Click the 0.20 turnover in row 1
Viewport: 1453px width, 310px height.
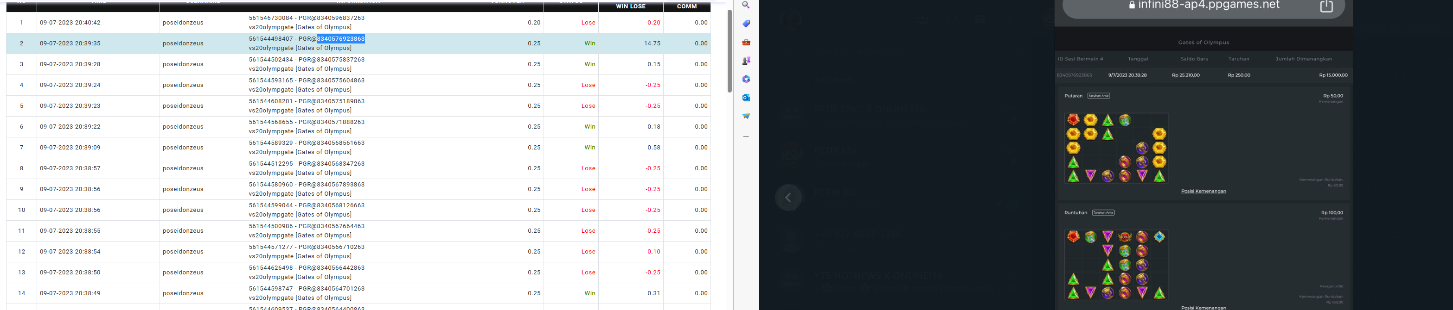(x=534, y=23)
